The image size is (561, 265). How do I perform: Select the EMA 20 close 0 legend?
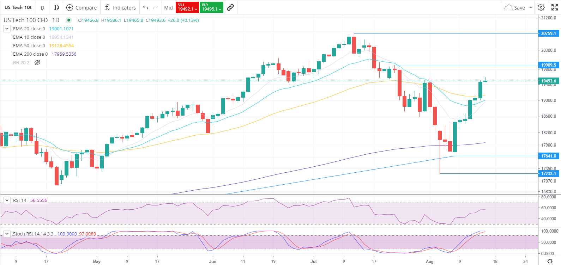point(29,29)
